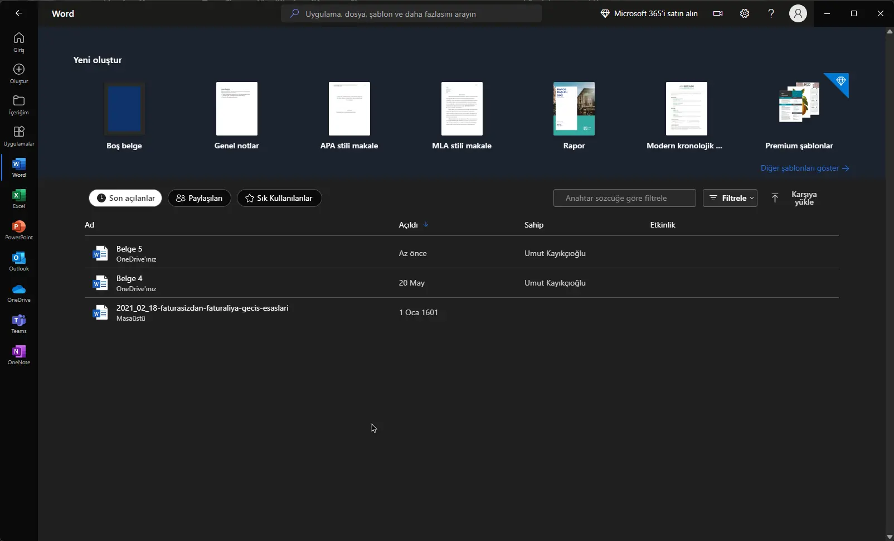Open the Premium şablonlar thumbnail
This screenshot has width=894, height=541.
point(799,103)
